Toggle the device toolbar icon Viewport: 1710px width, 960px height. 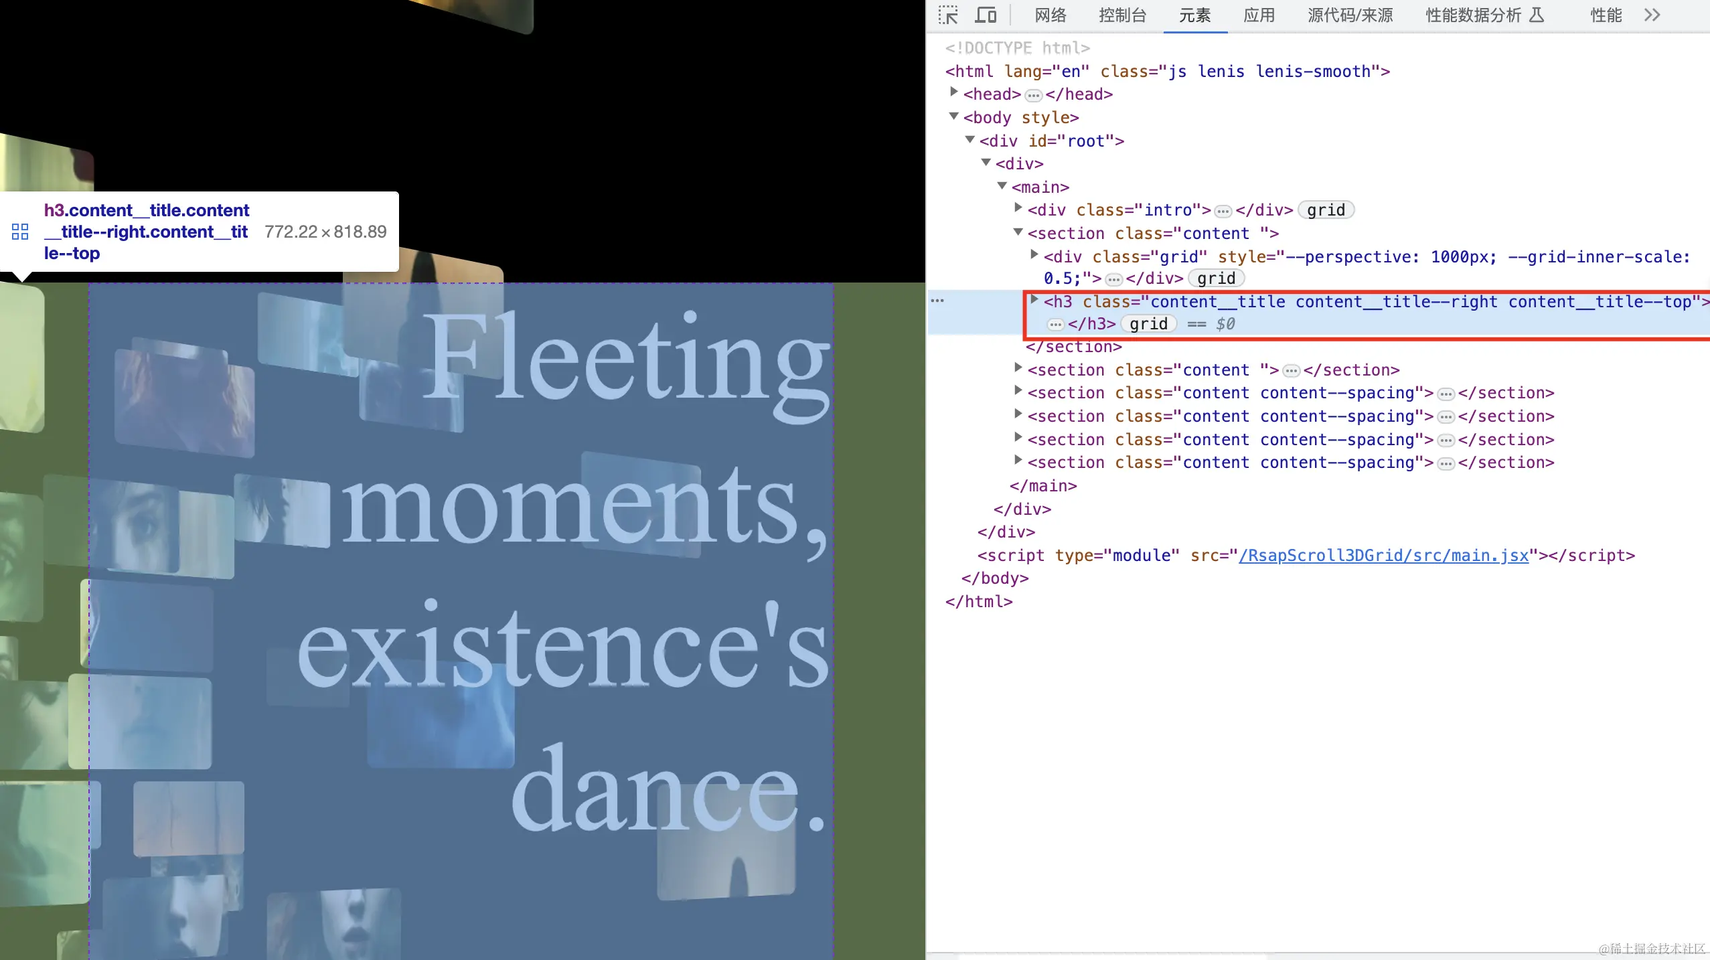point(985,15)
